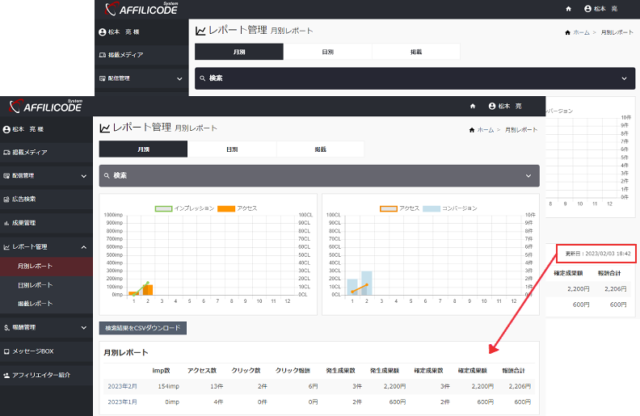Collapse the レポート管理 menu chevron
Viewport: 640px width, 416px height.
tap(84, 246)
